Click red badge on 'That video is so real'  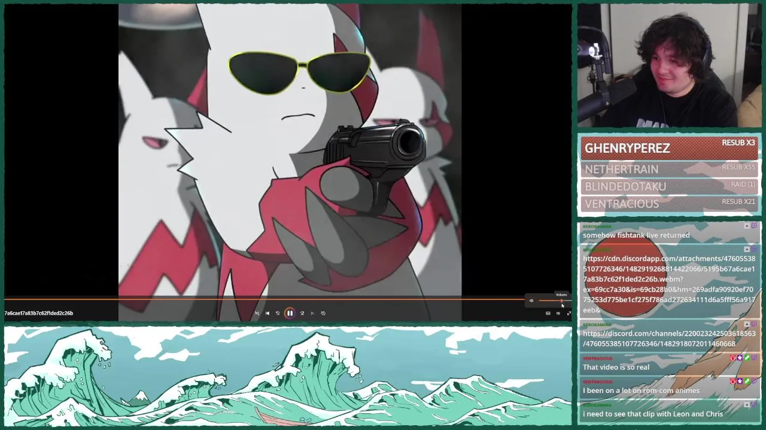[733, 358]
